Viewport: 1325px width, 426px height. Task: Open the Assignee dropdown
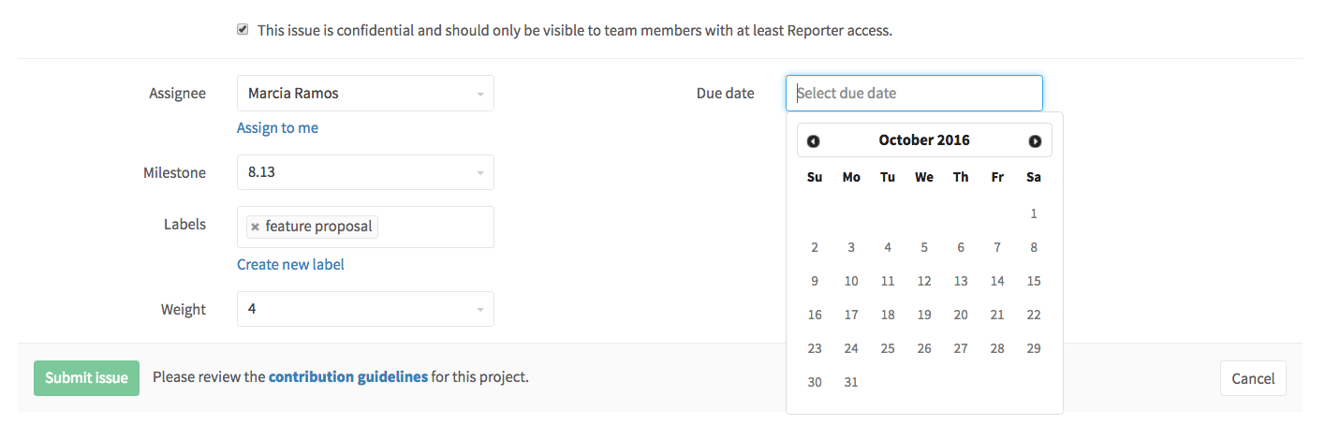coord(365,94)
